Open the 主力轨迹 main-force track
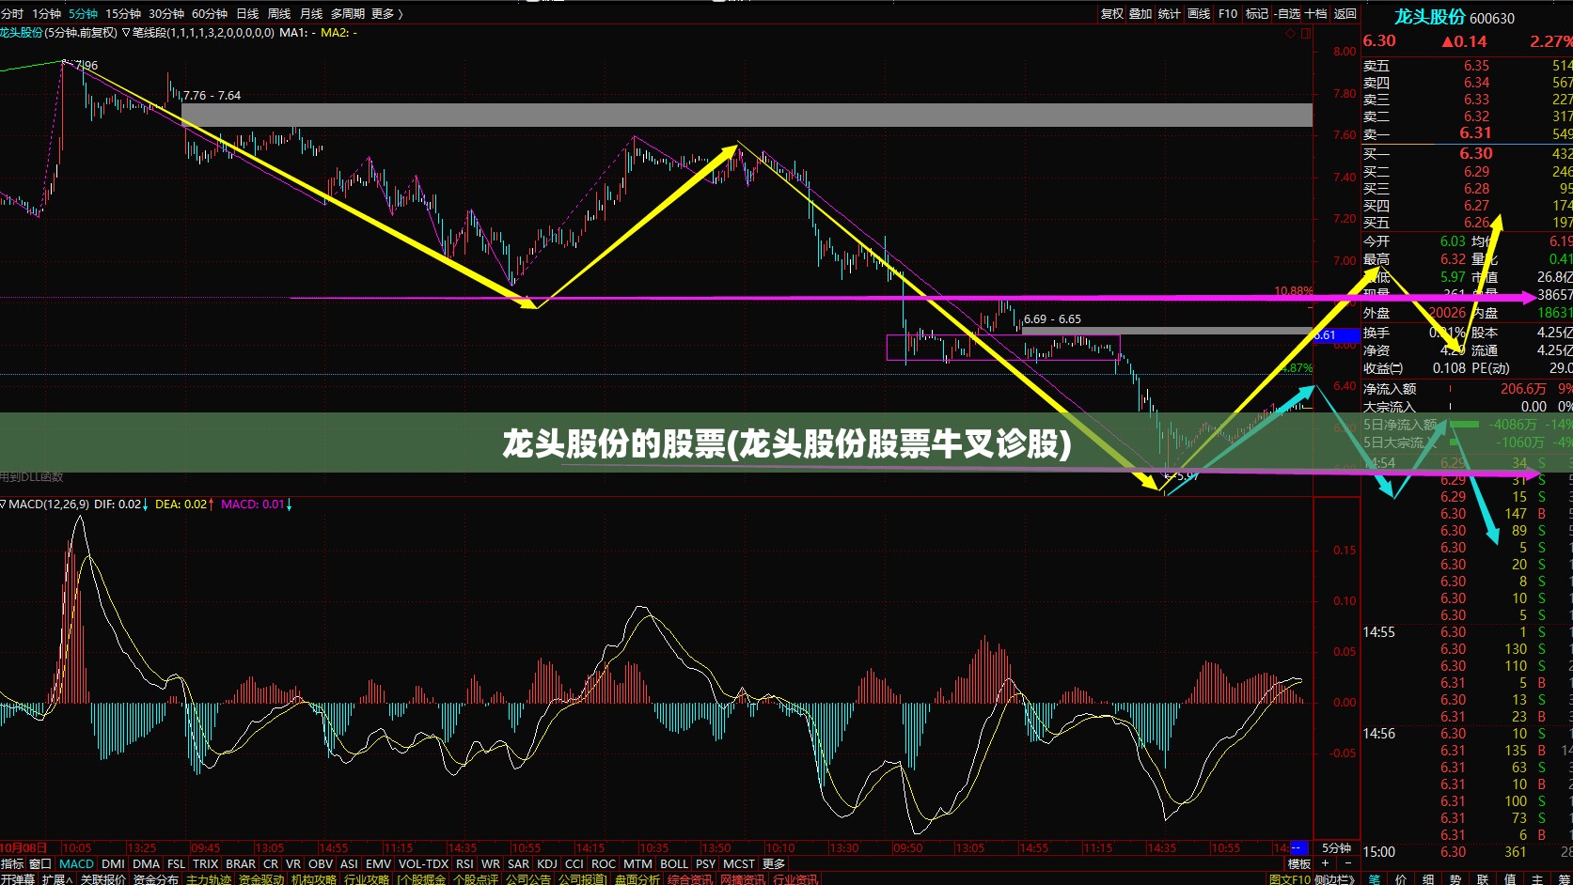Viewport: 1573px width, 885px height. pyautogui.click(x=209, y=879)
